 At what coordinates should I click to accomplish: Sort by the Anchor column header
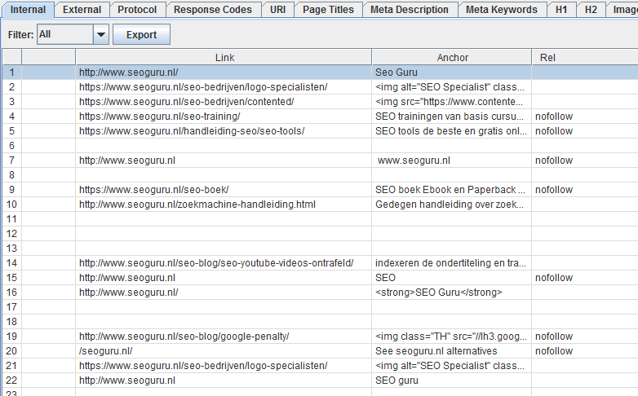point(452,57)
